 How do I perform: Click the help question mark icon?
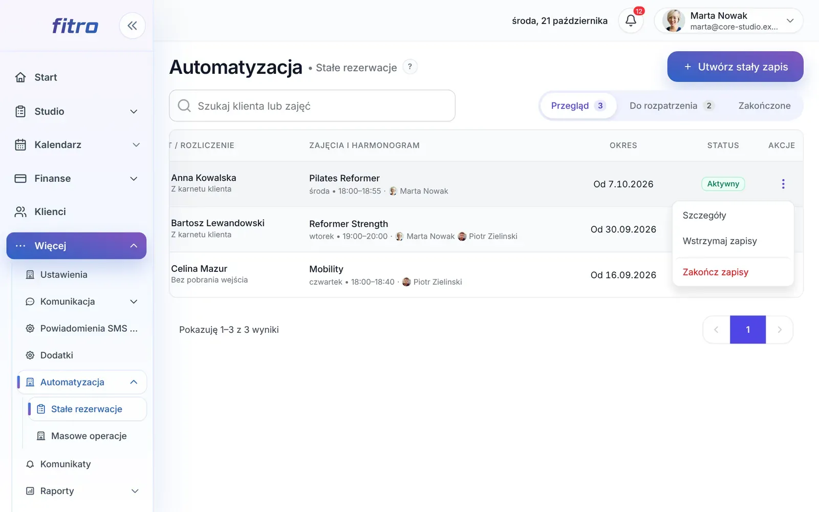pyautogui.click(x=410, y=67)
